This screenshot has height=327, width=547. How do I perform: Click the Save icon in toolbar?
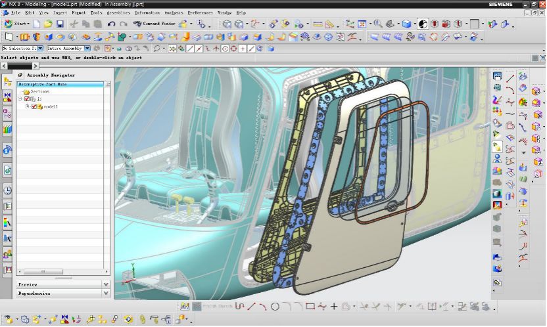coord(60,24)
